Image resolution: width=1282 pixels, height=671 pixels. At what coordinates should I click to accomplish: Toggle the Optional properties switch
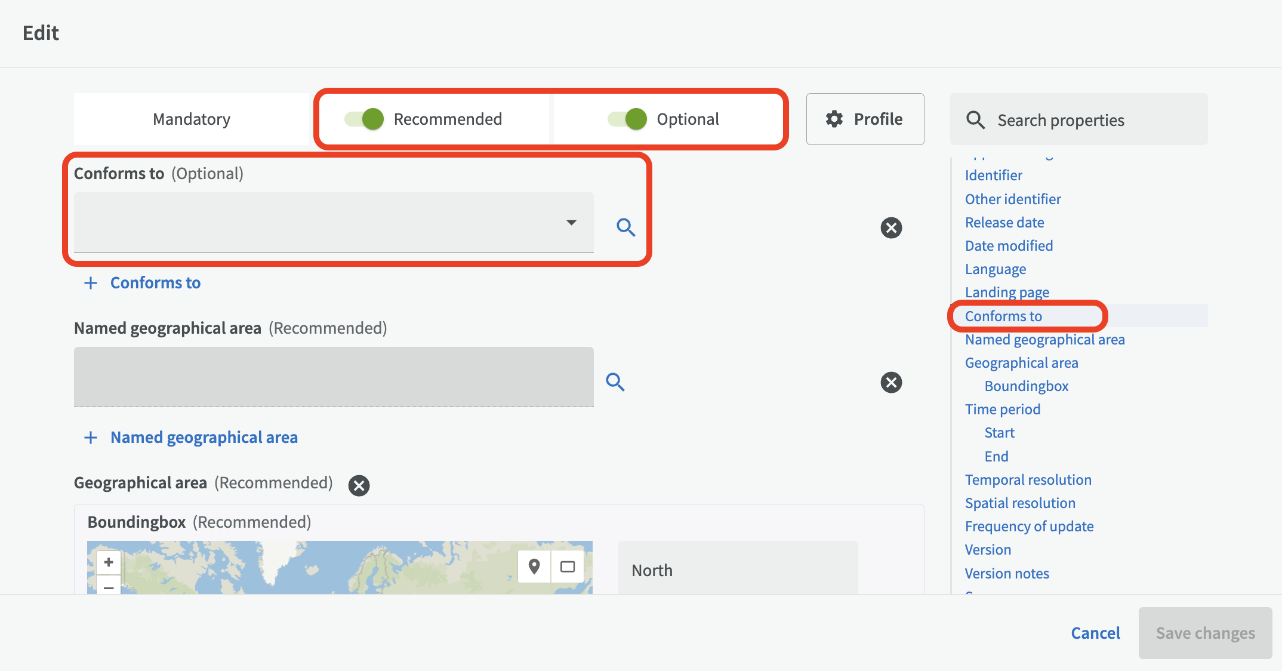tap(627, 119)
